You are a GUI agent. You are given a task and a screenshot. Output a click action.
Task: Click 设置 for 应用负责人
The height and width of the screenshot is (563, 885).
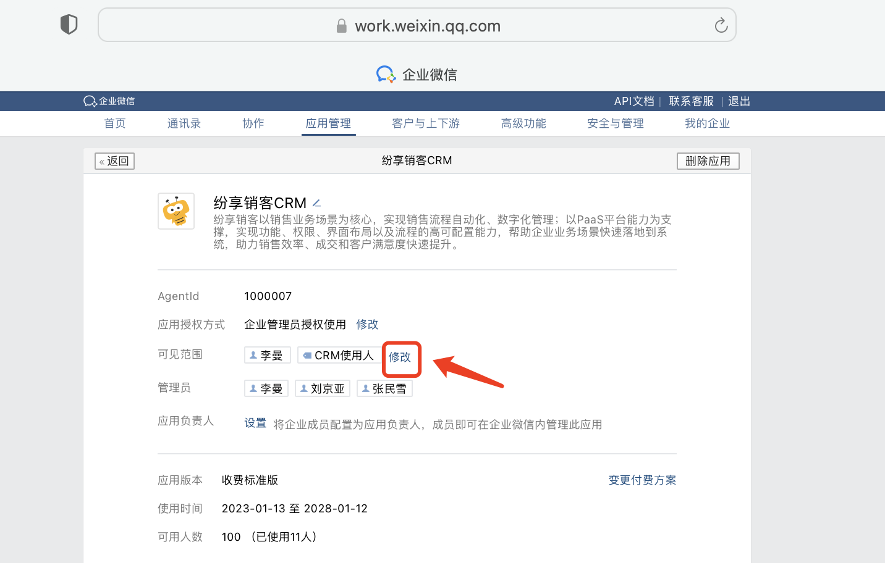(255, 423)
